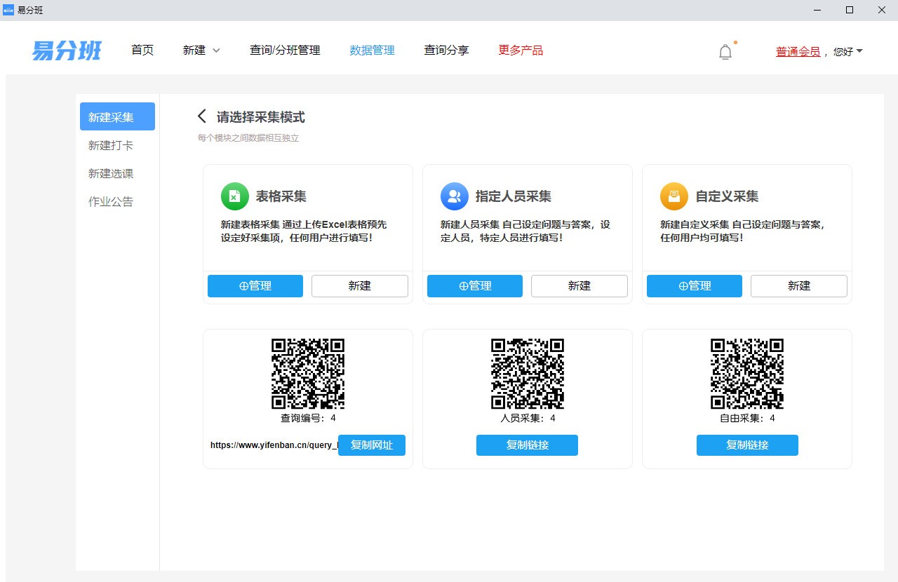Click 管理 under 表格采集

tap(255, 286)
